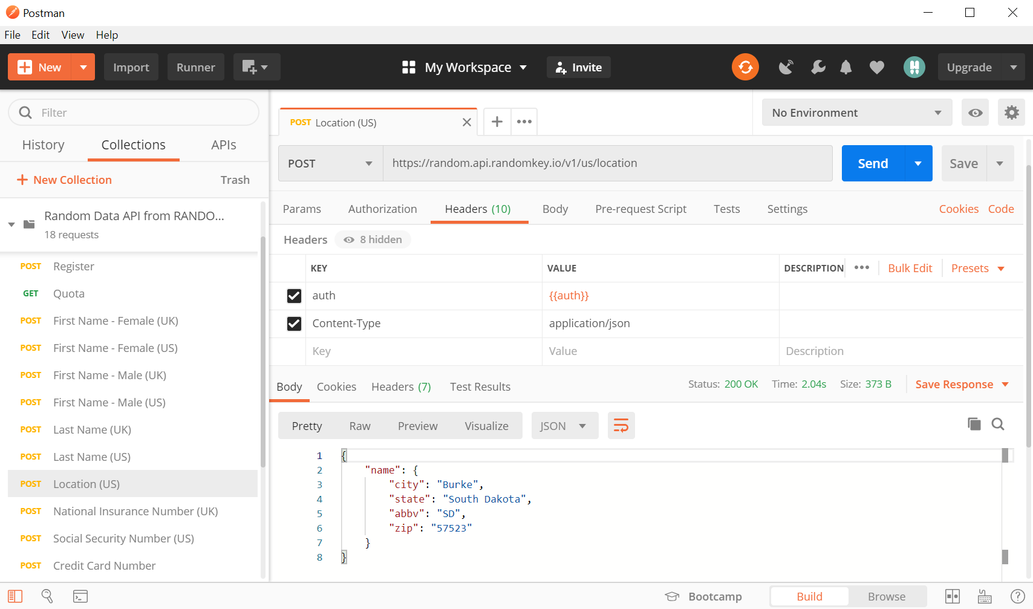Switch to Raw response view
Viewport: 1033px width, 609px height.
click(360, 426)
